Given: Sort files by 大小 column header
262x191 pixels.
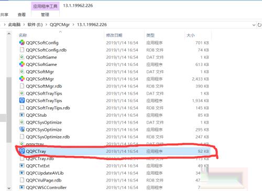Looking at the screenshot, I should pos(191,35).
